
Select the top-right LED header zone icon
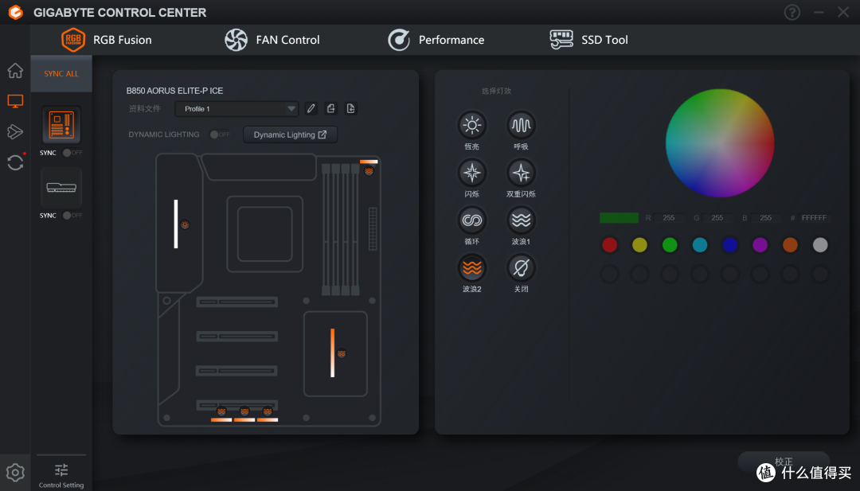369,171
